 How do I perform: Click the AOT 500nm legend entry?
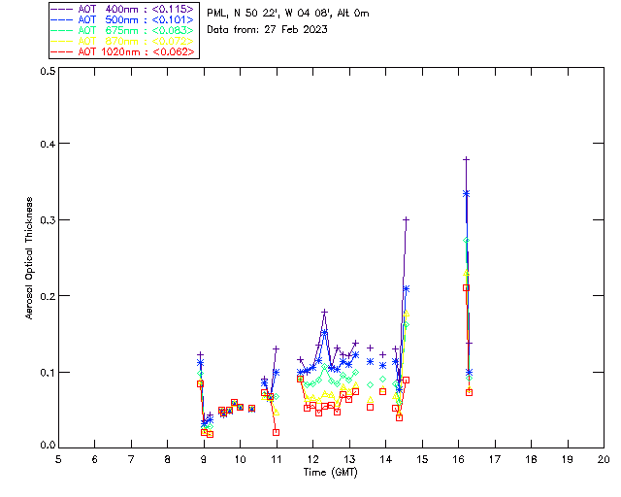click(123, 19)
